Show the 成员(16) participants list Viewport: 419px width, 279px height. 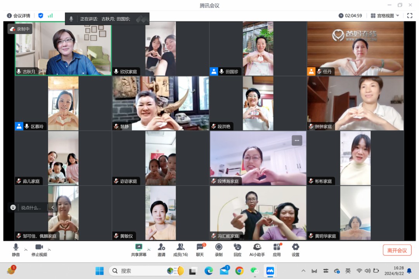[180, 247]
